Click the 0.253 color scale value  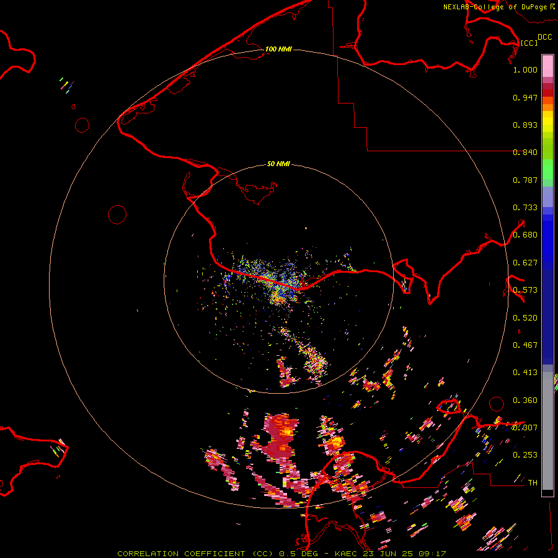click(525, 455)
